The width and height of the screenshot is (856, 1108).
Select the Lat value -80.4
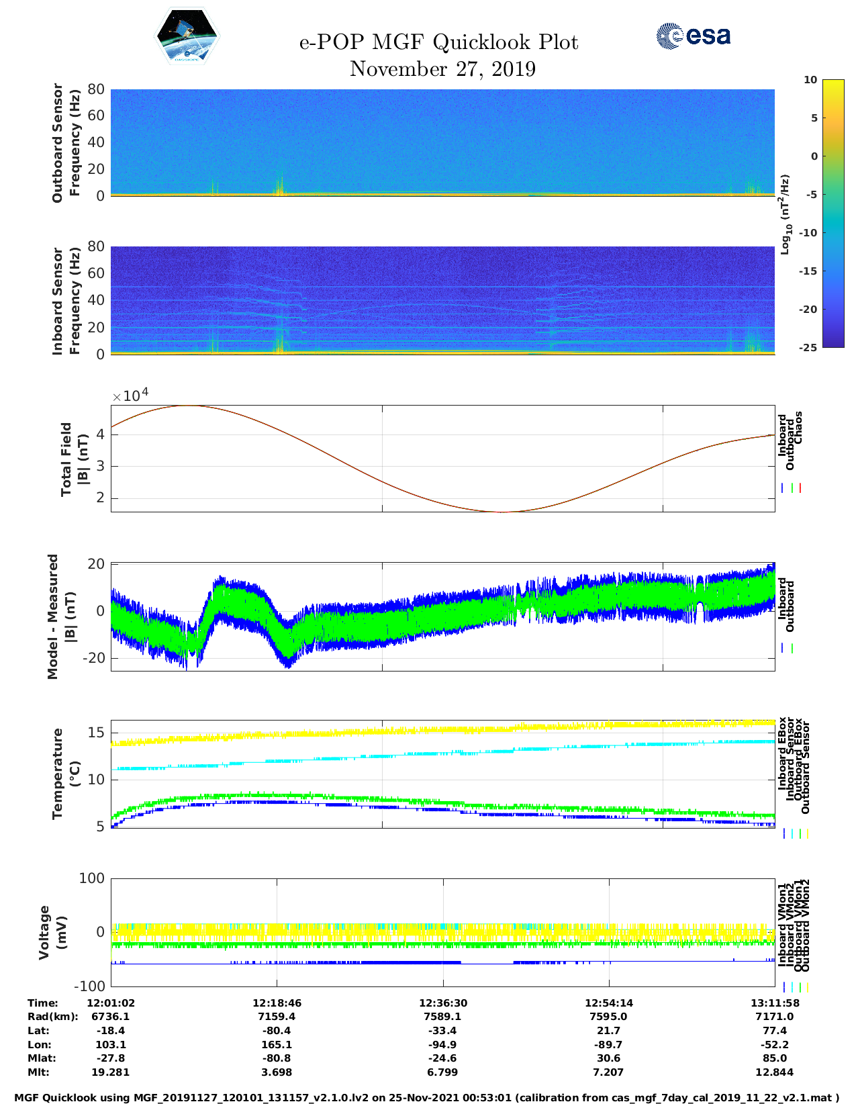(x=277, y=1030)
